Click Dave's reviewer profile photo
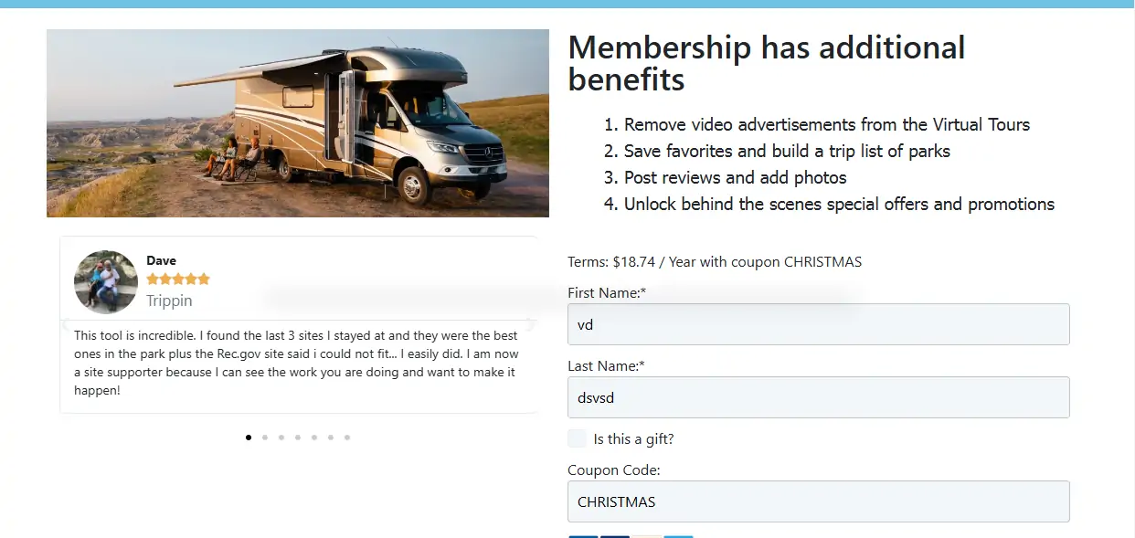Viewport: 1135px width, 538px height. [106, 282]
